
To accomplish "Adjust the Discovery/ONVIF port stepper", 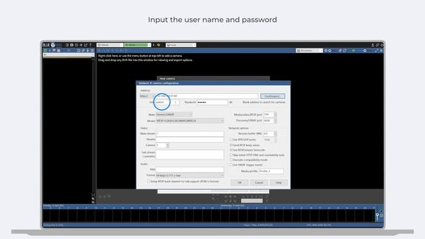I will click(x=275, y=121).
